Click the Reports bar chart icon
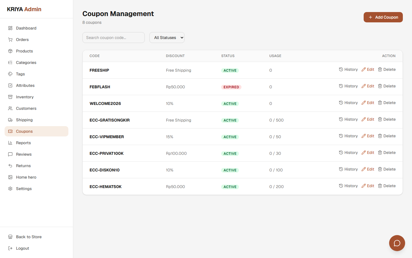This screenshot has height=258, width=412. (x=10, y=143)
